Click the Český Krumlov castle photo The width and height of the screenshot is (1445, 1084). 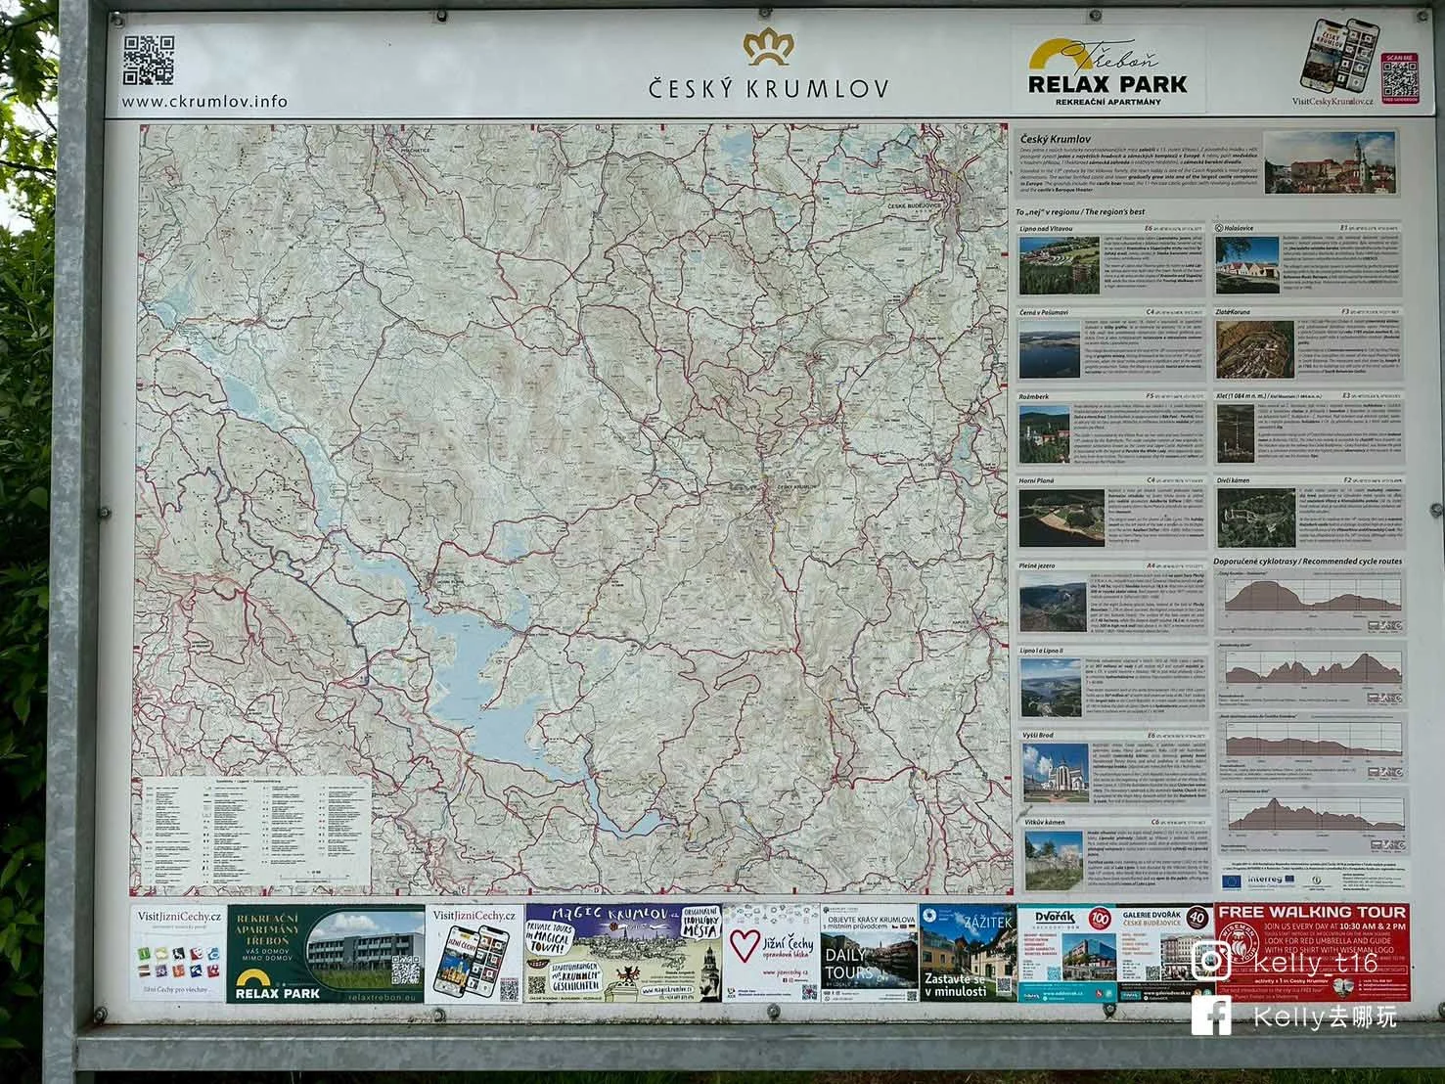(1330, 163)
